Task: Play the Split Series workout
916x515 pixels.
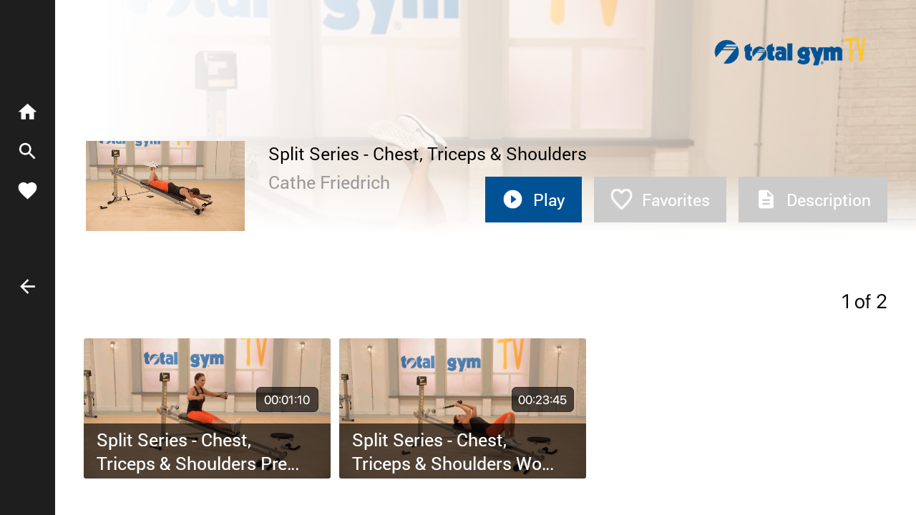Action: point(533,200)
